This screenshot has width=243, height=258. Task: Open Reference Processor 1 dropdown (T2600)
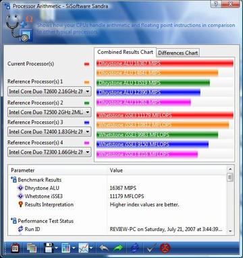tap(49, 92)
